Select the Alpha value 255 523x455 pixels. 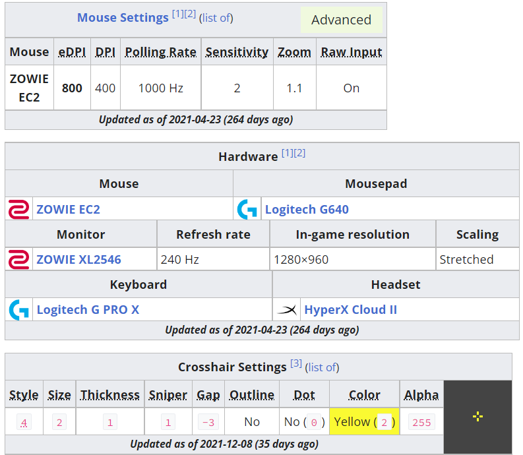pyautogui.click(x=421, y=422)
